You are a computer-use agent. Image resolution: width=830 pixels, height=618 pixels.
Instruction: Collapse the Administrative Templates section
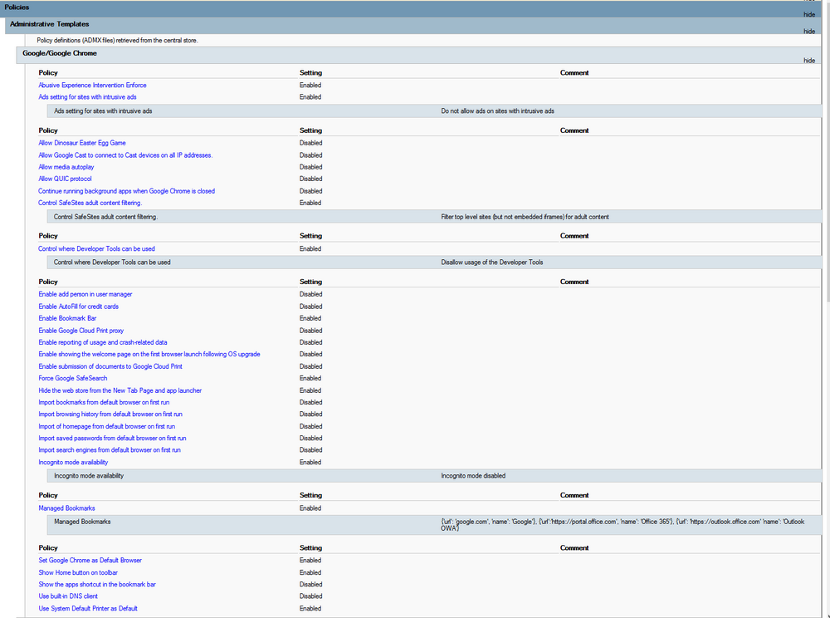pos(808,32)
